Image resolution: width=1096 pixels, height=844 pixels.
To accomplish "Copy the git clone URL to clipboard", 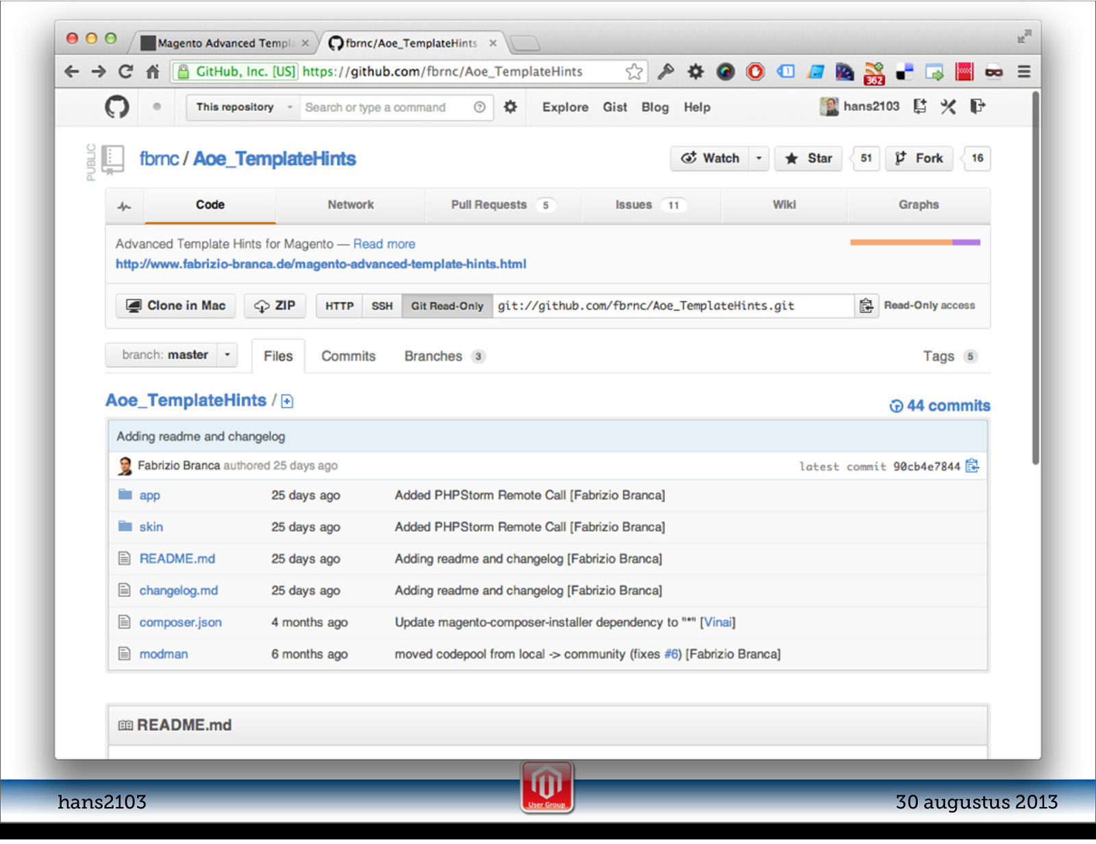I will [867, 306].
